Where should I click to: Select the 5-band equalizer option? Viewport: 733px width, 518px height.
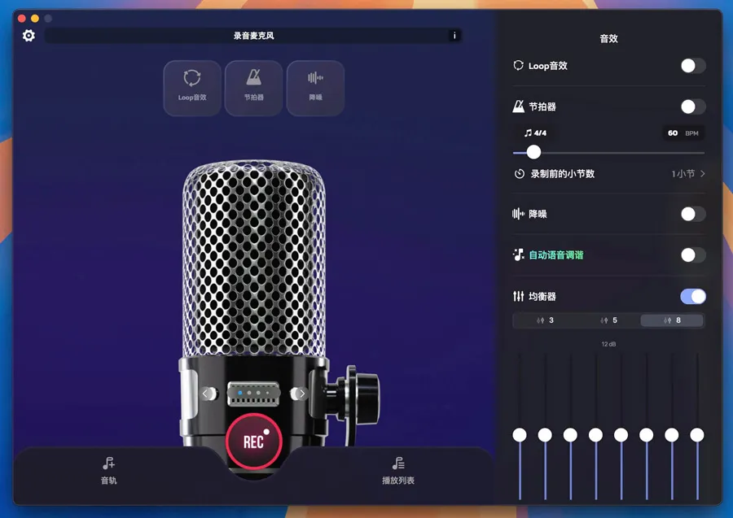click(x=608, y=320)
